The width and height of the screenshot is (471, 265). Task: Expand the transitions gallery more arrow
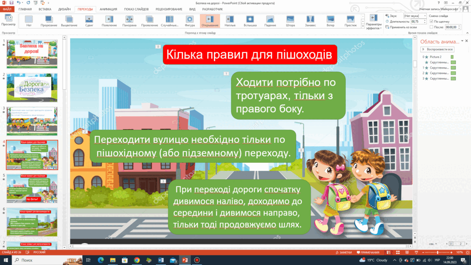(x=363, y=27)
